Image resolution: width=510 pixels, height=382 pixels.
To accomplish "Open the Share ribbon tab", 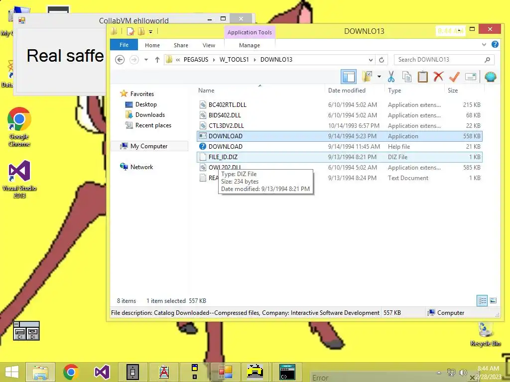I will click(x=181, y=45).
